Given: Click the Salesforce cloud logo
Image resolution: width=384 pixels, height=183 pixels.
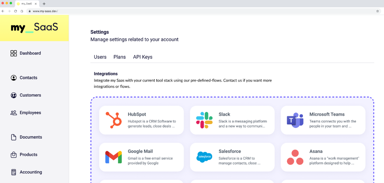Looking at the screenshot, I should (x=204, y=157).
